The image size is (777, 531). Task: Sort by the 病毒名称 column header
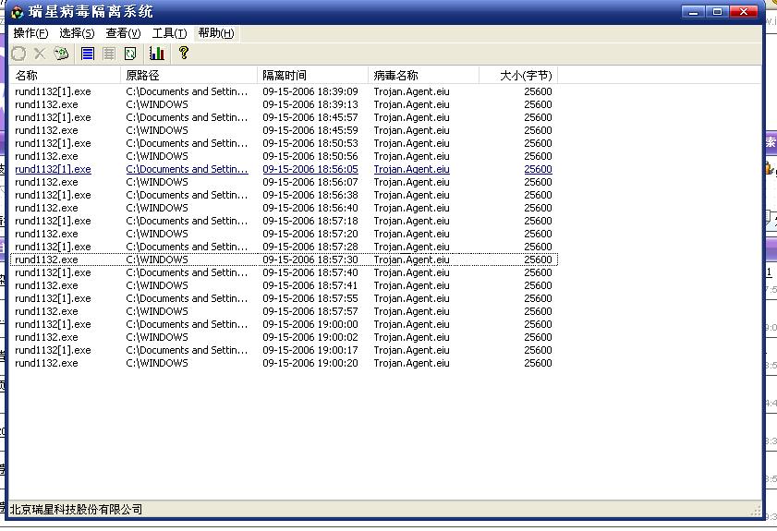pyautogui.click(x=424, y=76)
